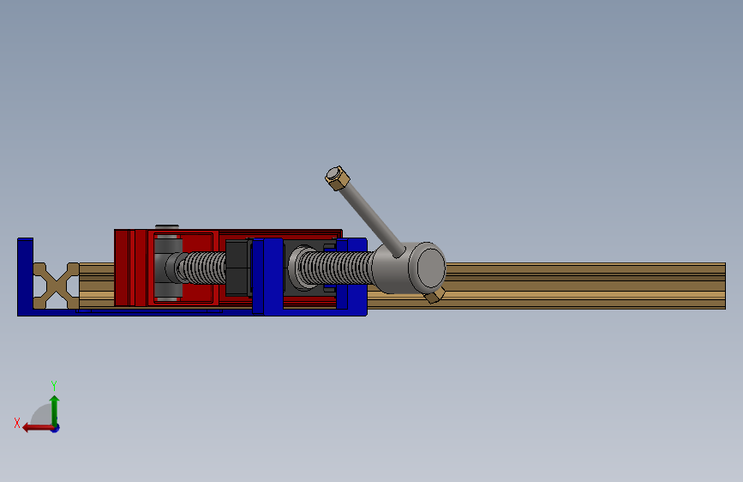Image resolution: width=743 pixels, height=482 pixels.
Task: Select the blue upright end bracket at left
Action: 25,275
